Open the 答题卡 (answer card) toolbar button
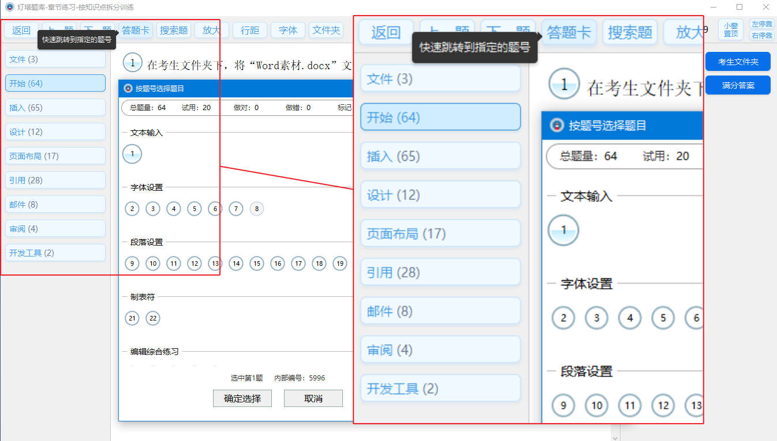This screenshot has width=777, height=441. [135, 30]
